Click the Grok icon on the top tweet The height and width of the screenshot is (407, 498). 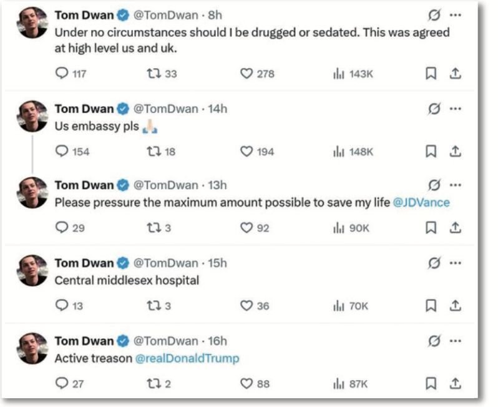click(x=434, y=15)
